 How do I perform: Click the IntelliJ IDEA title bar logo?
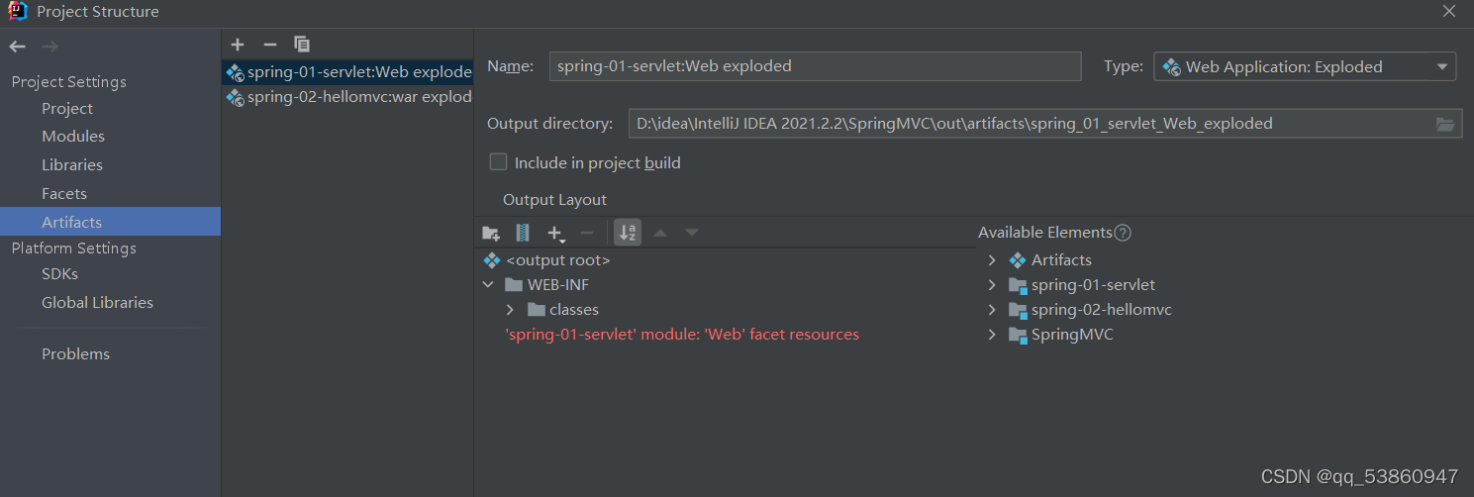tap(18, 12)
